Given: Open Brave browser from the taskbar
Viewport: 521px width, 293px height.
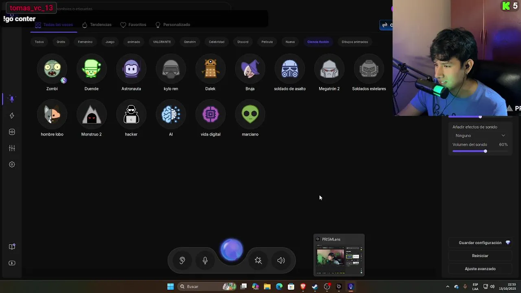Looking at the screenshot, I should click(303, 286).
